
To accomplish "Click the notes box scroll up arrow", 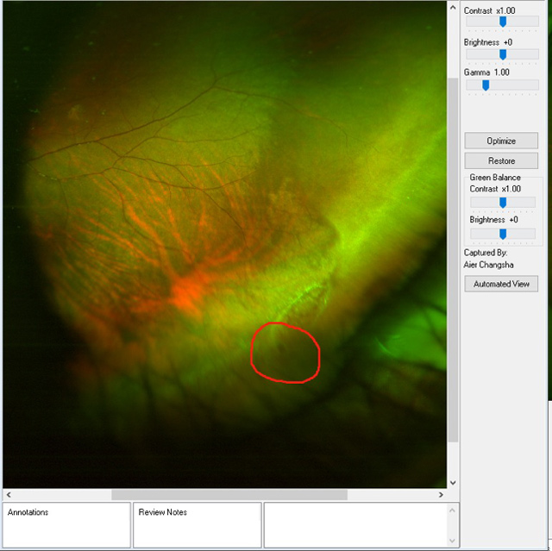I will point(452,510).
